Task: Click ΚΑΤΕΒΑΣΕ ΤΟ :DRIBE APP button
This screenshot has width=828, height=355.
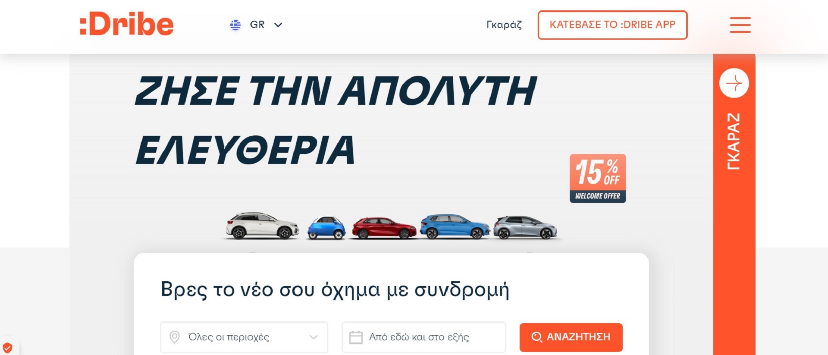Action: [612, 25]
